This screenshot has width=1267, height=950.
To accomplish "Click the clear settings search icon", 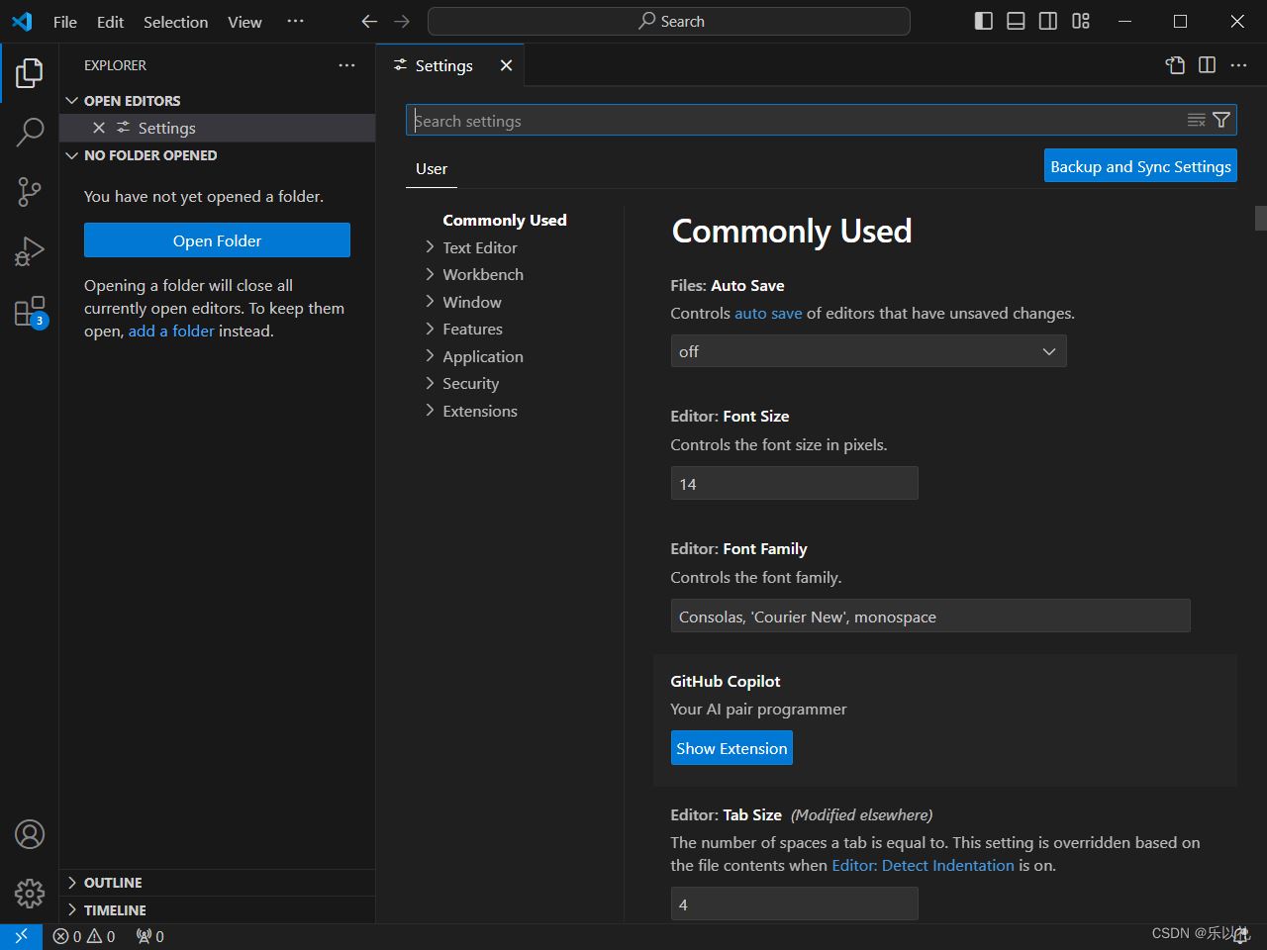I will (x=1195, y=119).
